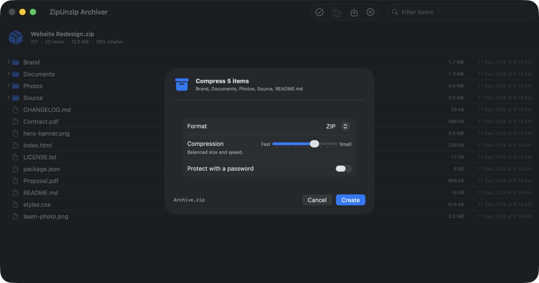This screenshot has width=539, height=283.
Task: Click the Documents folder name
Action: click(39, 74)
